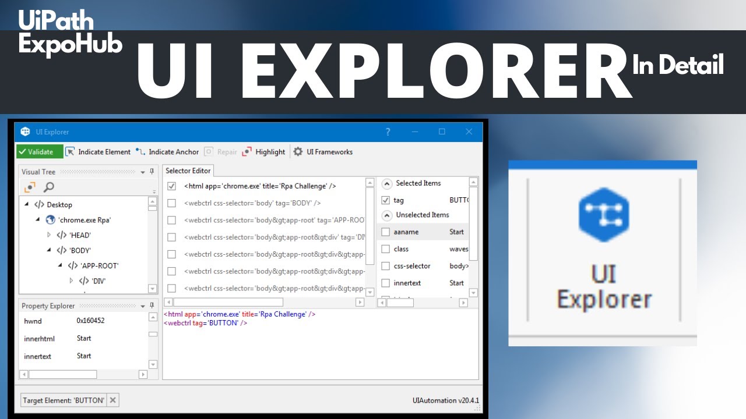Select the 'chrome.exe Rpa' browser icon
746x419 pixels.
(x=50, y=220)
